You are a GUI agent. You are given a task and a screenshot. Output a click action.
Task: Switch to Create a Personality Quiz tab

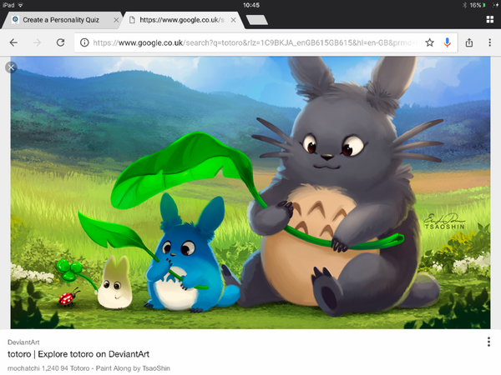pos(61,20)
